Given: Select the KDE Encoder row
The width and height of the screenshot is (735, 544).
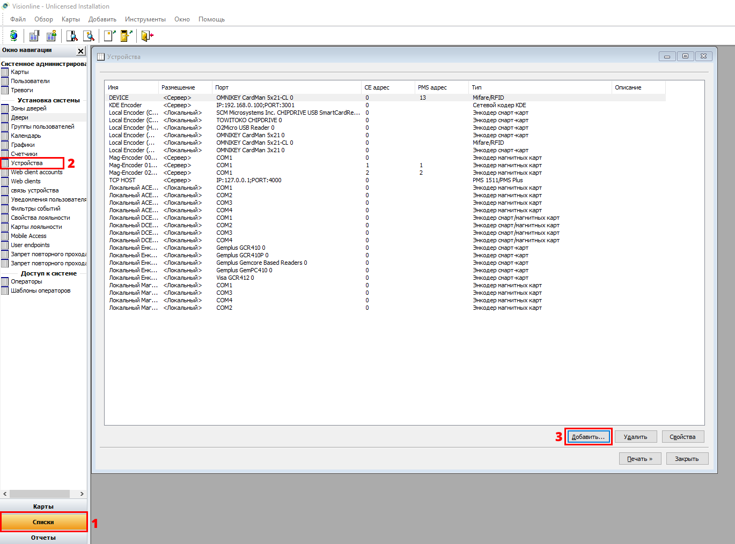Looking at the screenshot, I should 385,105.
